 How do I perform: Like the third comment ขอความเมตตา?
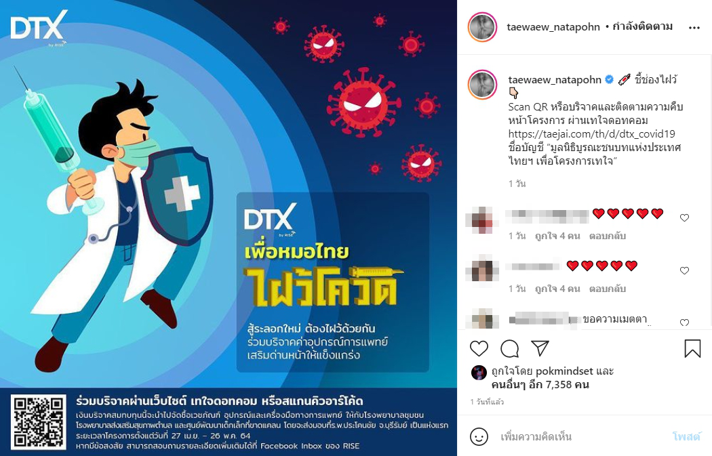tap(684, 323)
